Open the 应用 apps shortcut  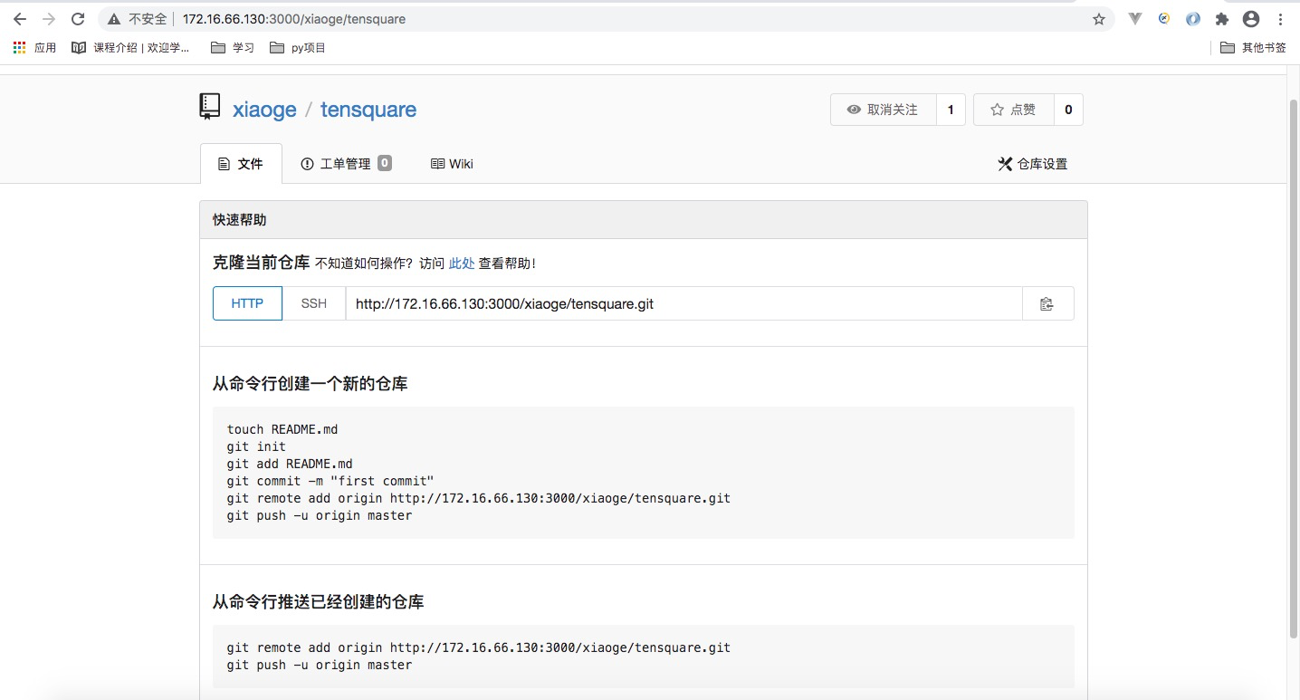(x=34, y=47)
